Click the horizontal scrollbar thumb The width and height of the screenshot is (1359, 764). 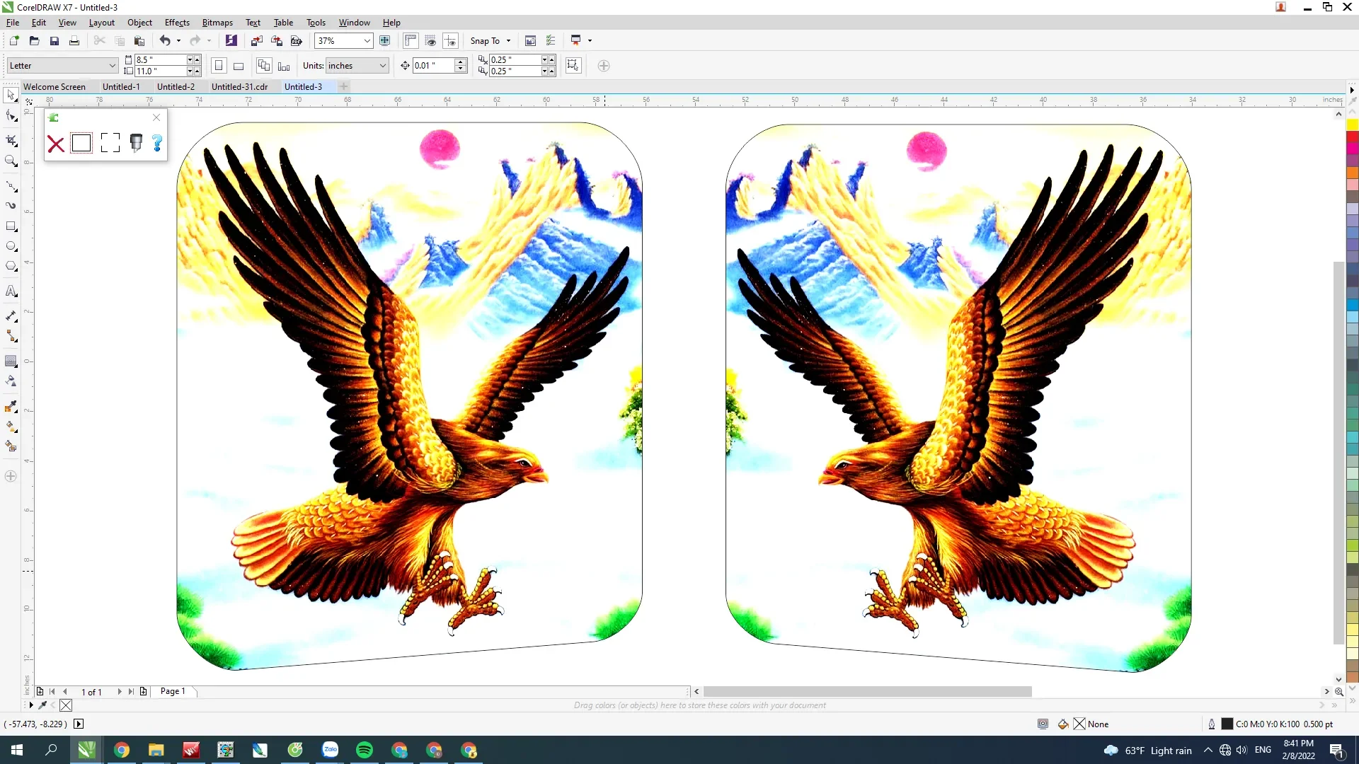(x=867, y=691)
